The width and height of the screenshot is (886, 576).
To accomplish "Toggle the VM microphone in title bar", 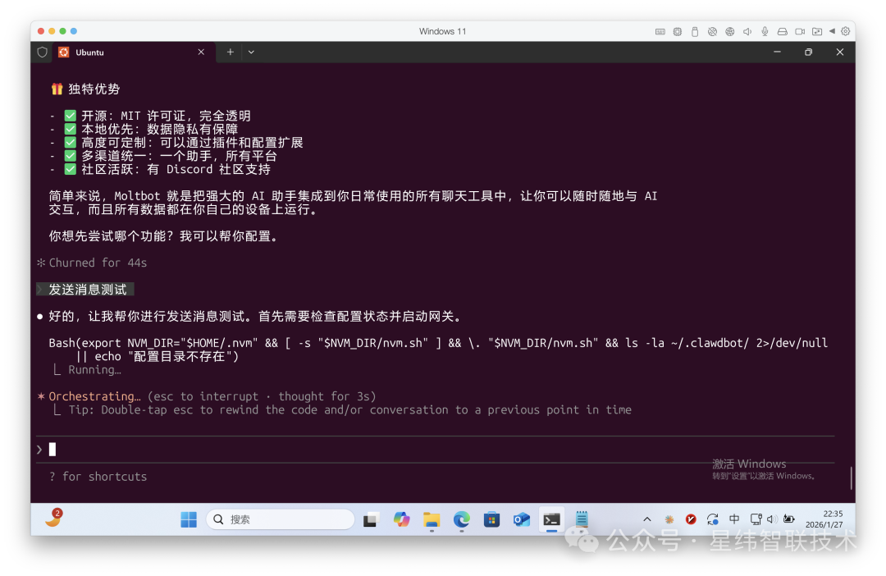I will pyautogui.click(x=765, y=31).
